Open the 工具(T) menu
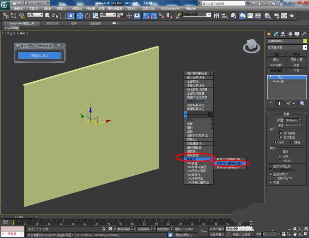This screenshot has height=238, width=309. point(33,9)
